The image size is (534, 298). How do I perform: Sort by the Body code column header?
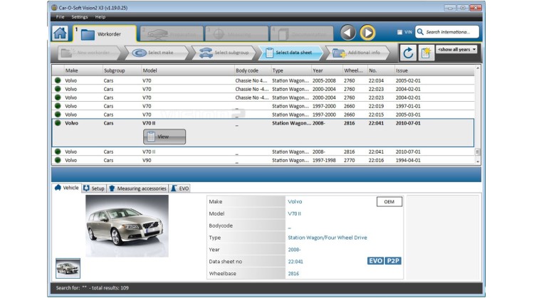point(247,70)
